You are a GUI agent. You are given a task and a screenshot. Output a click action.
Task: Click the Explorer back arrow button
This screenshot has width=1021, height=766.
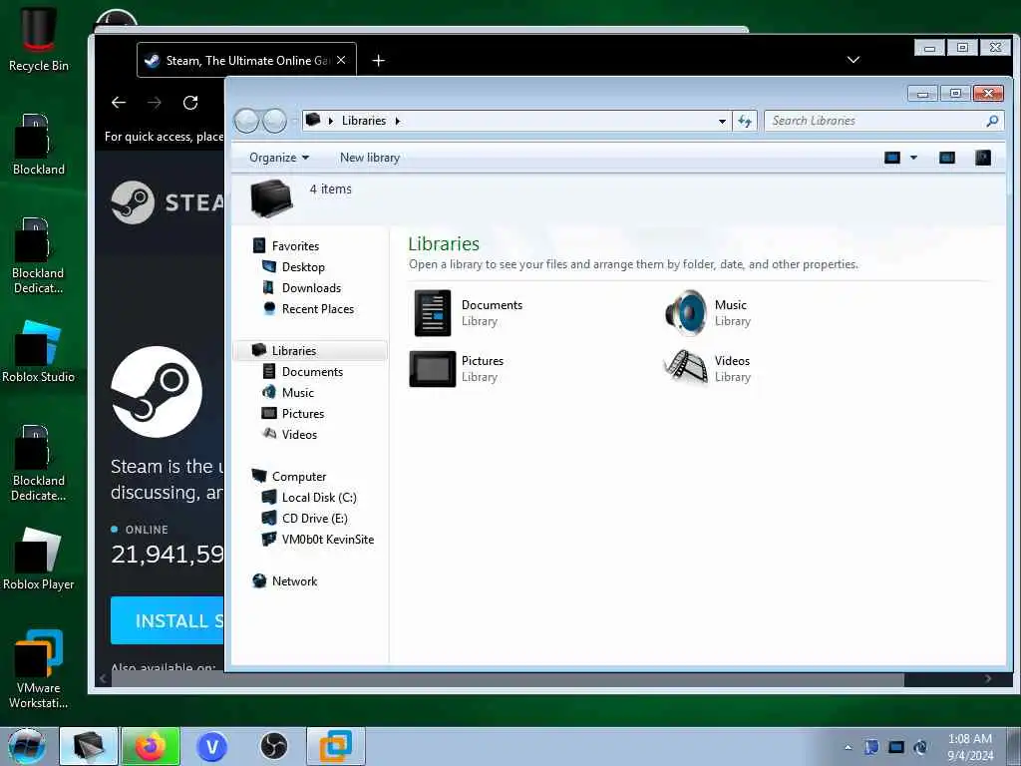pyautogui.click(x=246, y=121)
